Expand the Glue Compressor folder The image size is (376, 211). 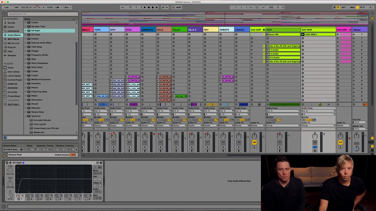[26, 63]
